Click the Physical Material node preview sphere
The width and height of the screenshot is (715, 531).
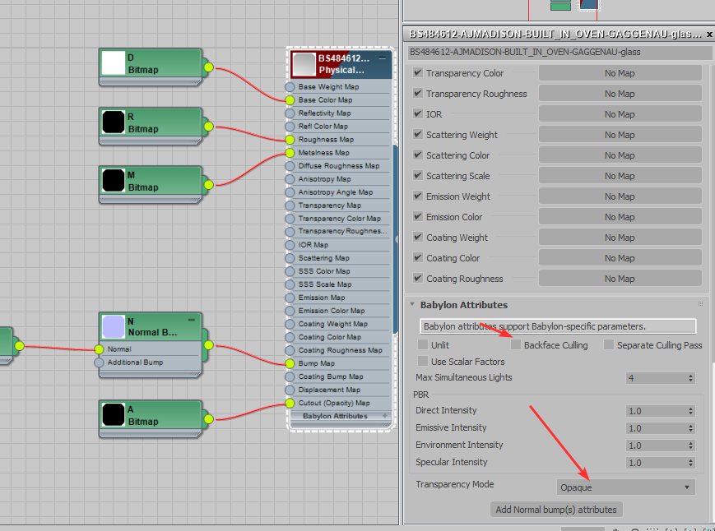tap(304, 64)
